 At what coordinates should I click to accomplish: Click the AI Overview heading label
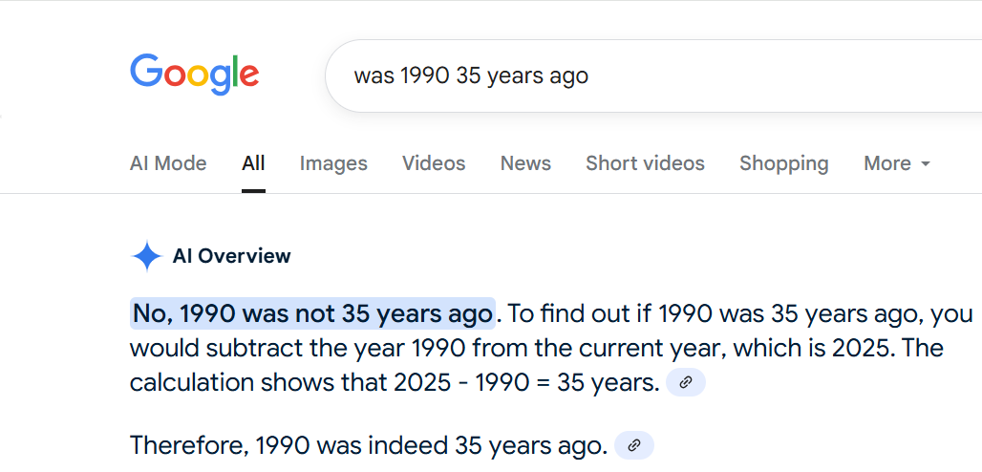click(231, 256)
